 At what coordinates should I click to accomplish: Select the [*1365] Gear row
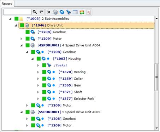tap(70, 85)
